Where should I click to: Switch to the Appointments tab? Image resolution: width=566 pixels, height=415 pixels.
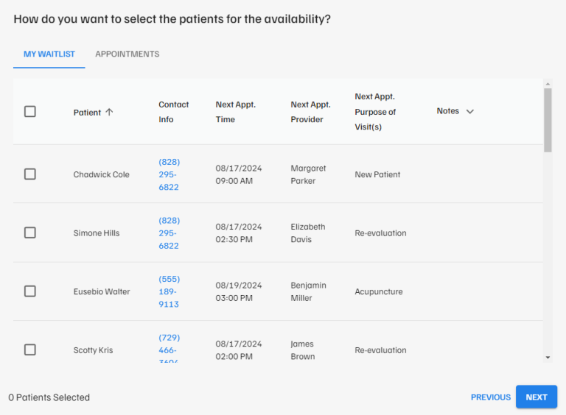click(x=127, y=54)
